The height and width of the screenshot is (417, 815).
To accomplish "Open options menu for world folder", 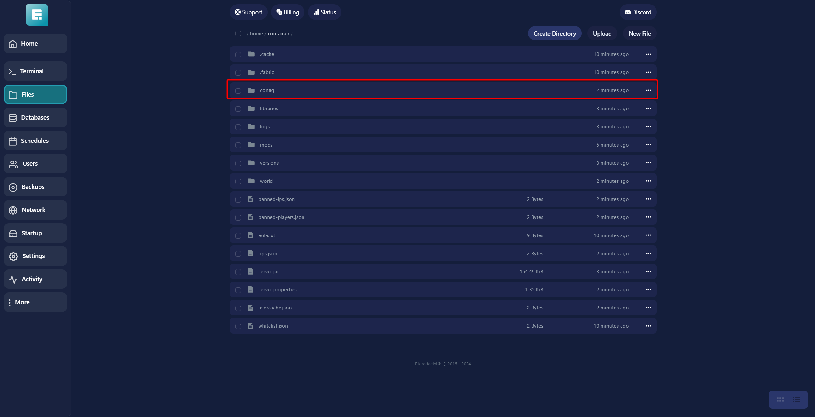I will click(648, 181).
